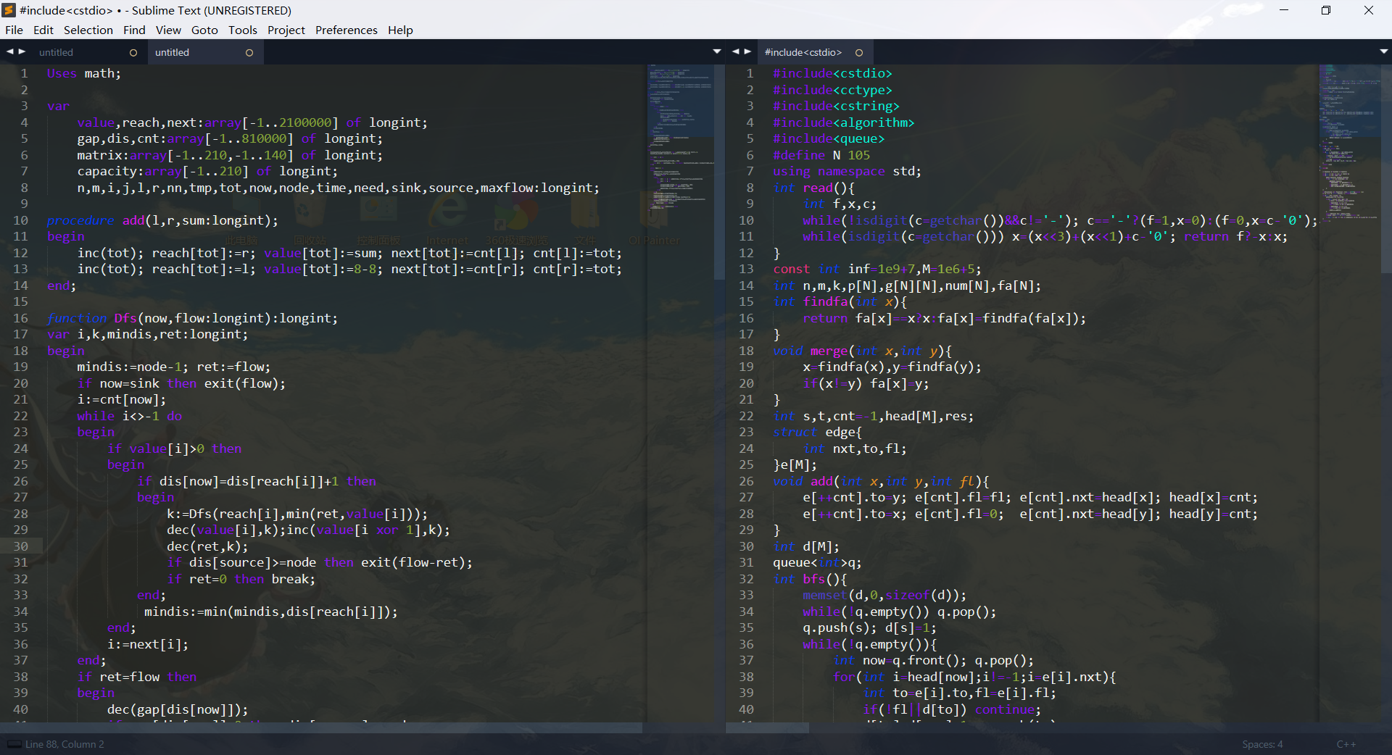The image size is (1392, 755).
Task: Click 'int findfa(int x){' line
Action: point(840,301)
